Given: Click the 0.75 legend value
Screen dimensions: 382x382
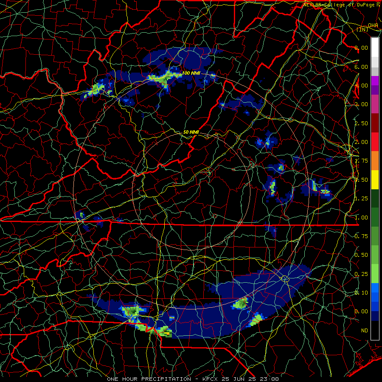Looking at the screenshot, I should [361, 236].
